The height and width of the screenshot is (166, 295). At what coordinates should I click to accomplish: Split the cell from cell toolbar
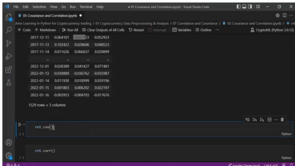click(x=269, y=119)
